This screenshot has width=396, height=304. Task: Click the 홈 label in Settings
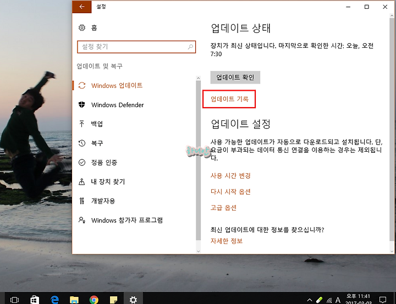[x=94, y=27]
